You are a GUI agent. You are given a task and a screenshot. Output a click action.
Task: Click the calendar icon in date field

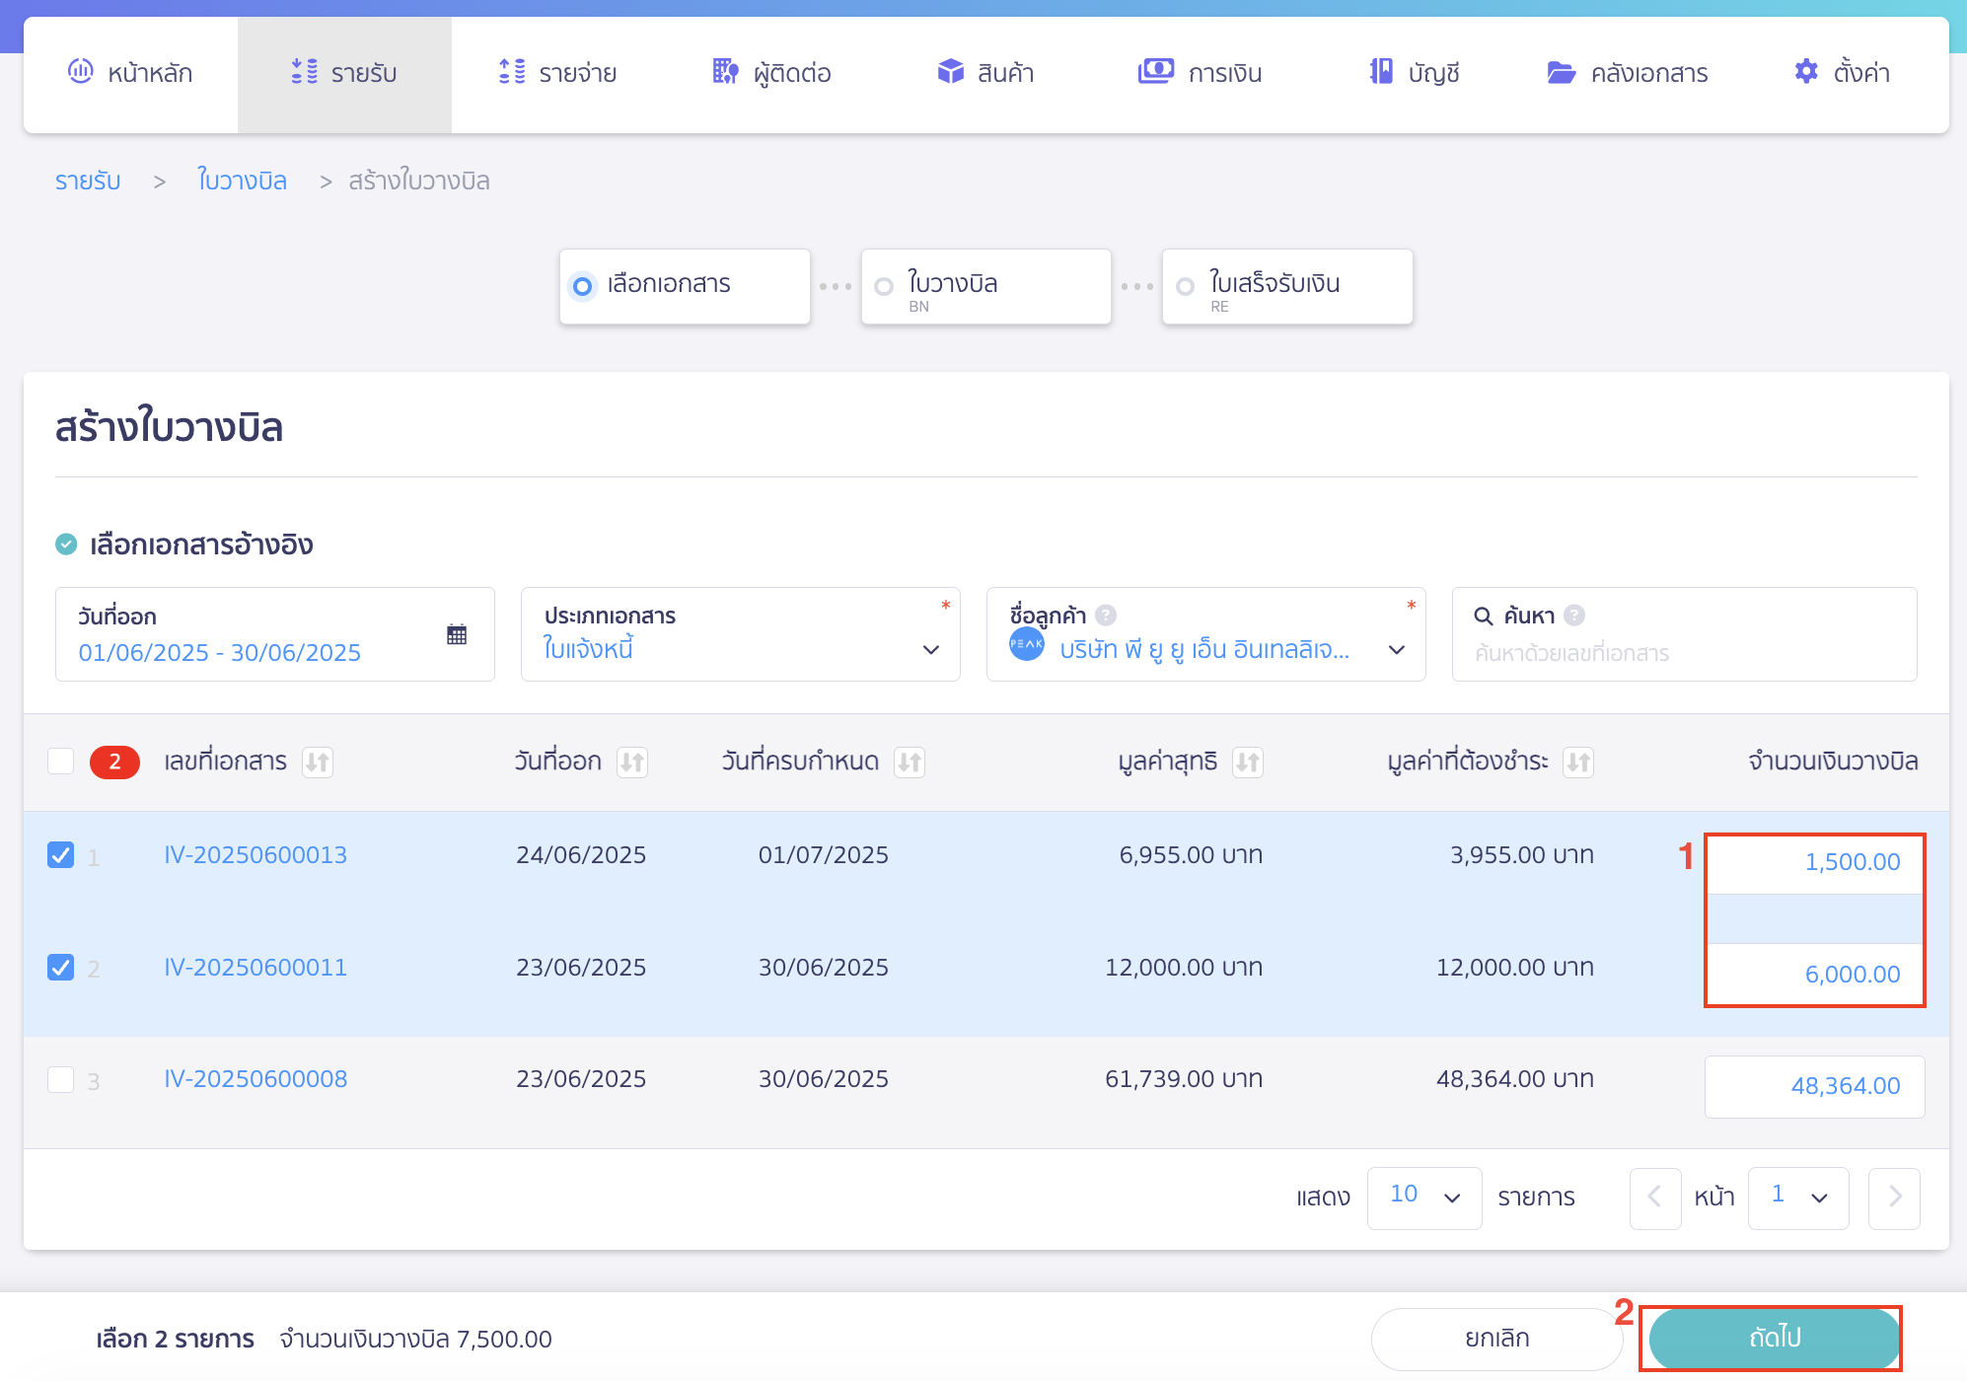(x=456, y=634)
